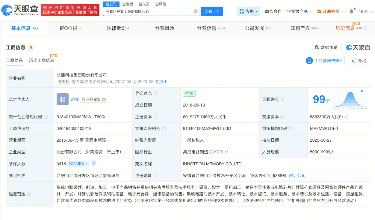This screenshot has width=375, height=220.
Task: Click the 5363300万人民币 paid-in capital value
Action: (326, 117)
